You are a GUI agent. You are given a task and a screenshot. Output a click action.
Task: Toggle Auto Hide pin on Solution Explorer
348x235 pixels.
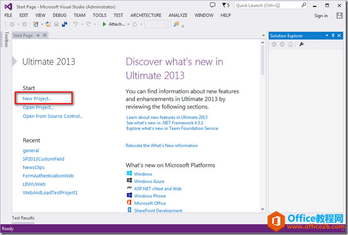pyautogui.click(x=333, y=36)
